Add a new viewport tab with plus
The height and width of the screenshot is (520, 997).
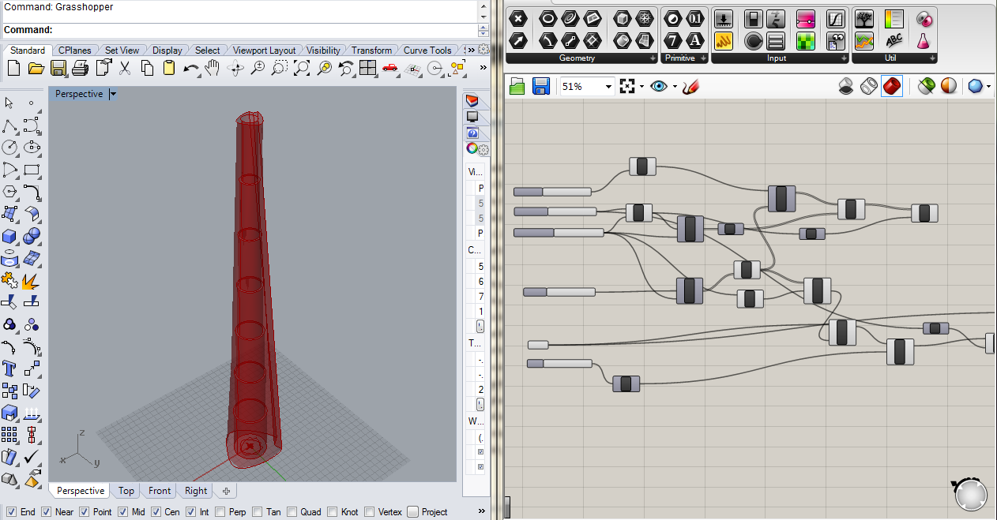225,491
